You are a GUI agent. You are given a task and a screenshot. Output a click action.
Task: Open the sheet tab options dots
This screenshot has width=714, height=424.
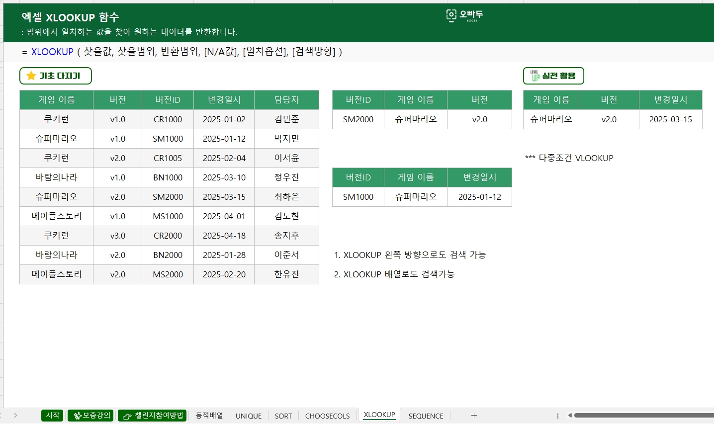pyautogui.click(x=558, y=416)
